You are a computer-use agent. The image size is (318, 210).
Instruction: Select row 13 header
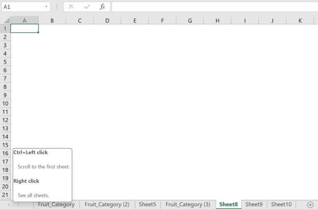(5, 128)
